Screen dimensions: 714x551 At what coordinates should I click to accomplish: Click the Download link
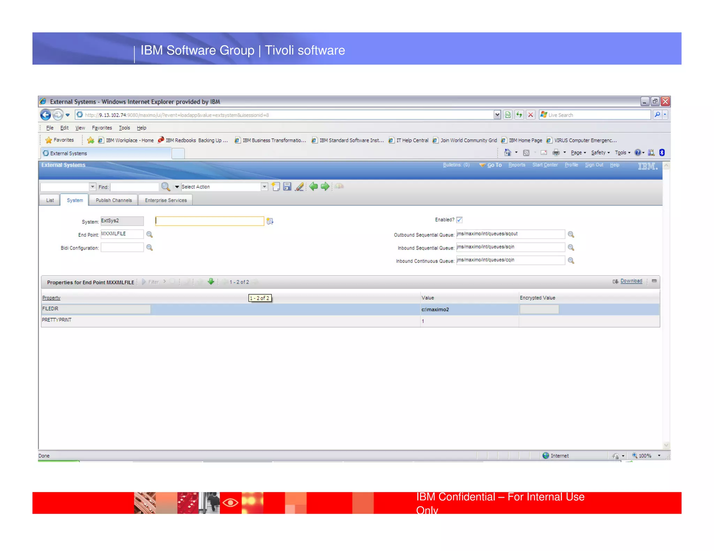tap(631, 281)
